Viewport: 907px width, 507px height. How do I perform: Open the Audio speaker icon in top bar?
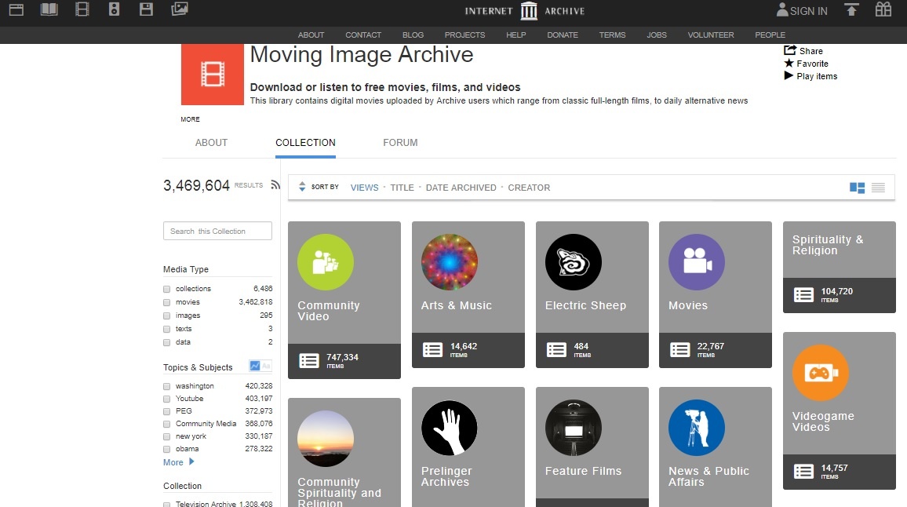[114, 9]
